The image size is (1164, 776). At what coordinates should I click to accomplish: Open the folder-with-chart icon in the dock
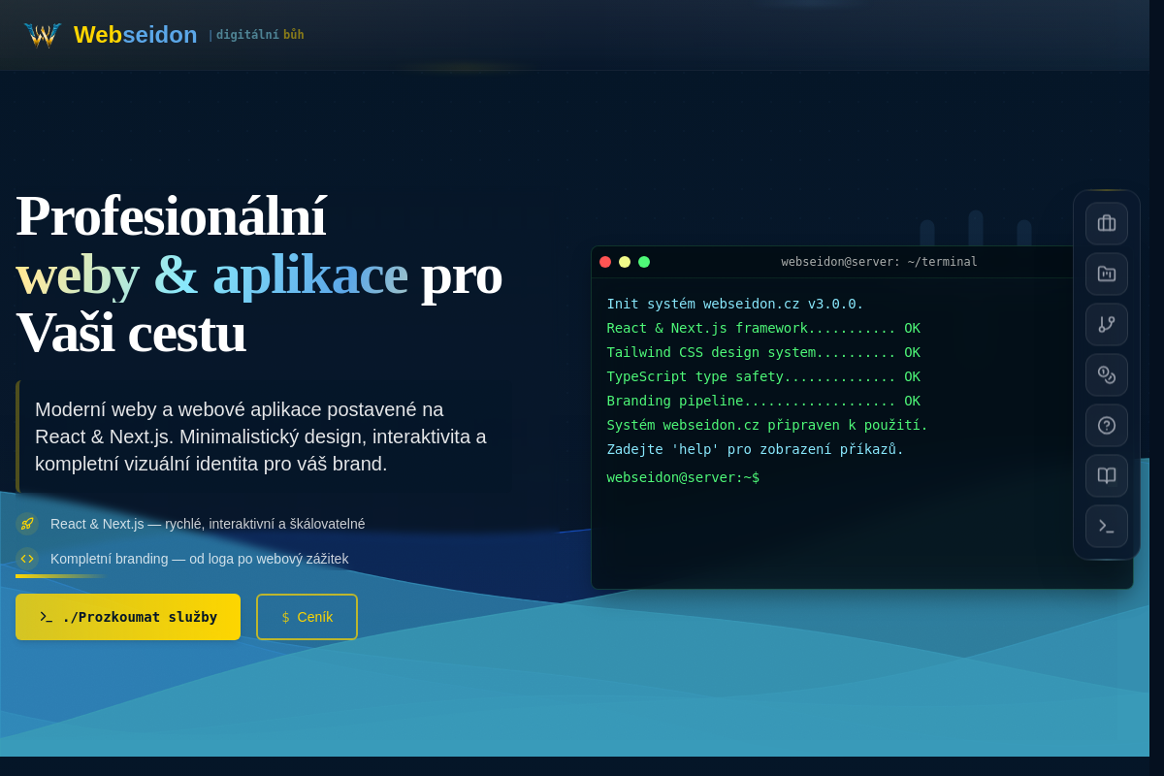[1107, 274]
